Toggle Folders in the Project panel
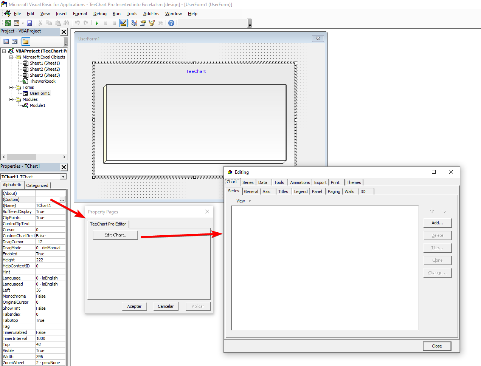Viewport: 481px width, 366px height. [x=26, y=42]
